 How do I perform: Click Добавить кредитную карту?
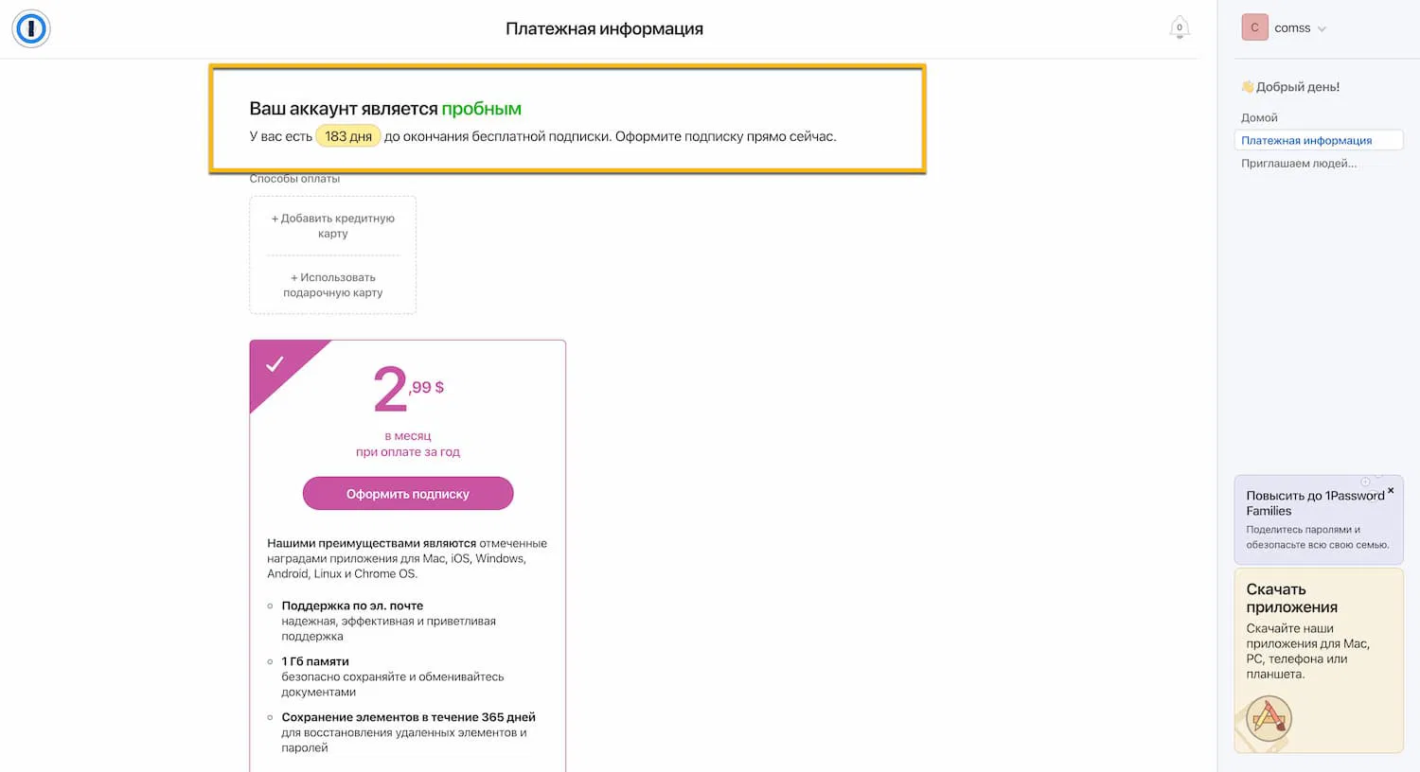click(x=333, y=225)
